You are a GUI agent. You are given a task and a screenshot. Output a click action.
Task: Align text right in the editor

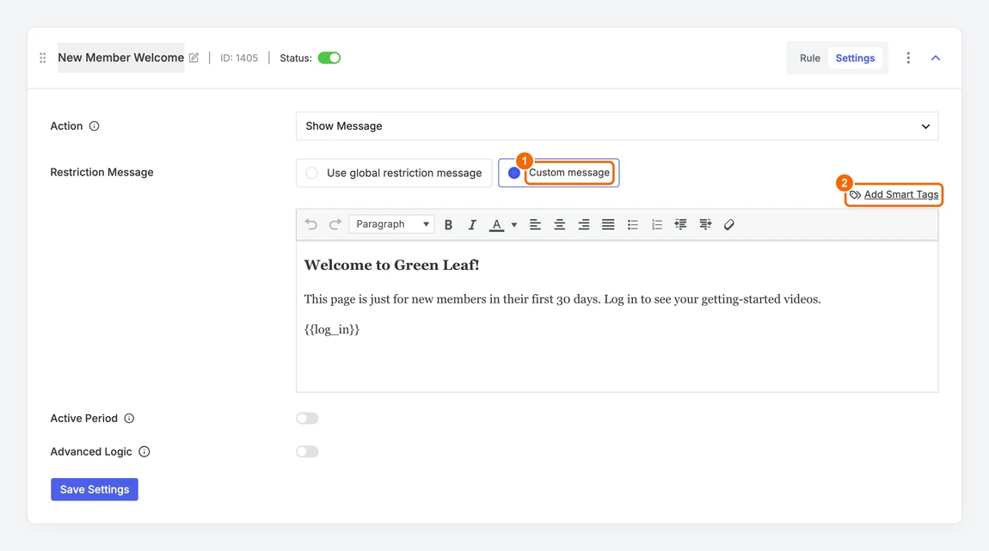(584, 224)
